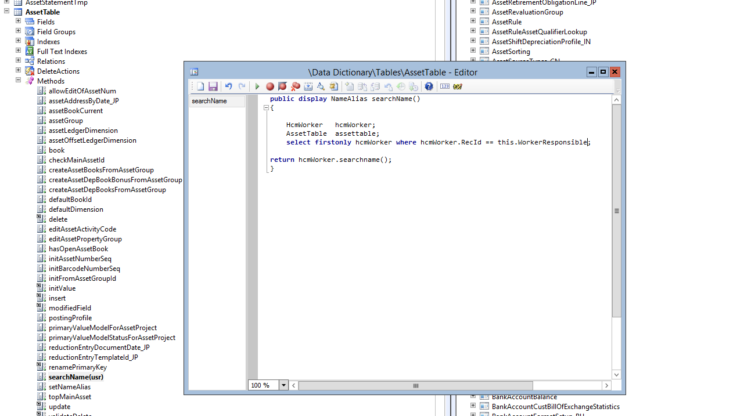Run the code with the Go arrow
The width and height of the screenshot is (744, 416).
257,86
